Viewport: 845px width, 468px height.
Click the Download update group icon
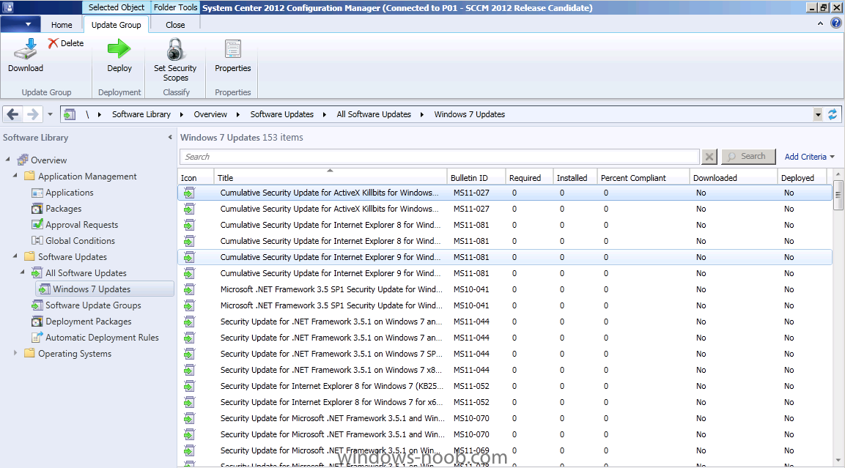[26, 48]
